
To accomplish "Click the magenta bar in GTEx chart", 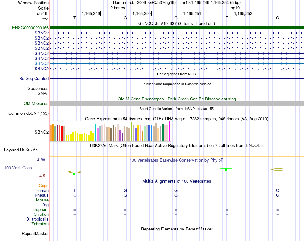I will (x=170, y=131).
